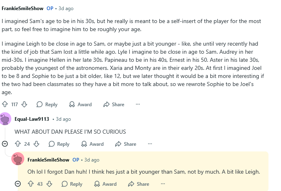This screenshot has width=281, height=191.
Task: Reply to Equal-Law9113's comment
Action: coord(59,144)
